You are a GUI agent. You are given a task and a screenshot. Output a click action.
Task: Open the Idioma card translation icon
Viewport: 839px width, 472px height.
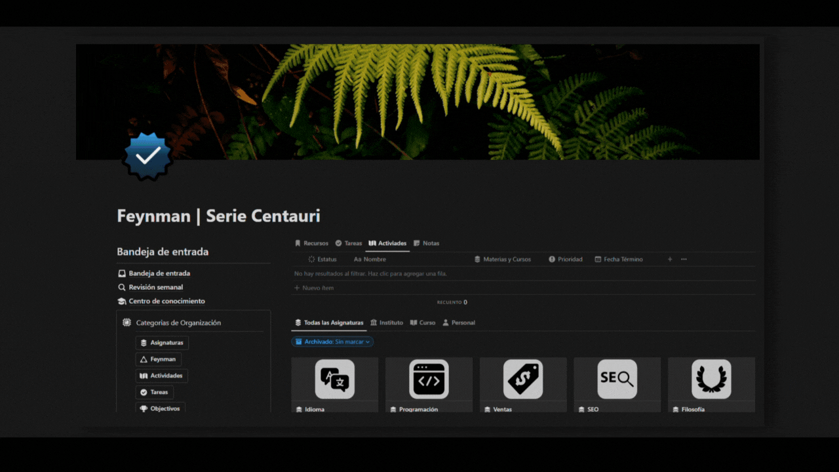point(335,379)
